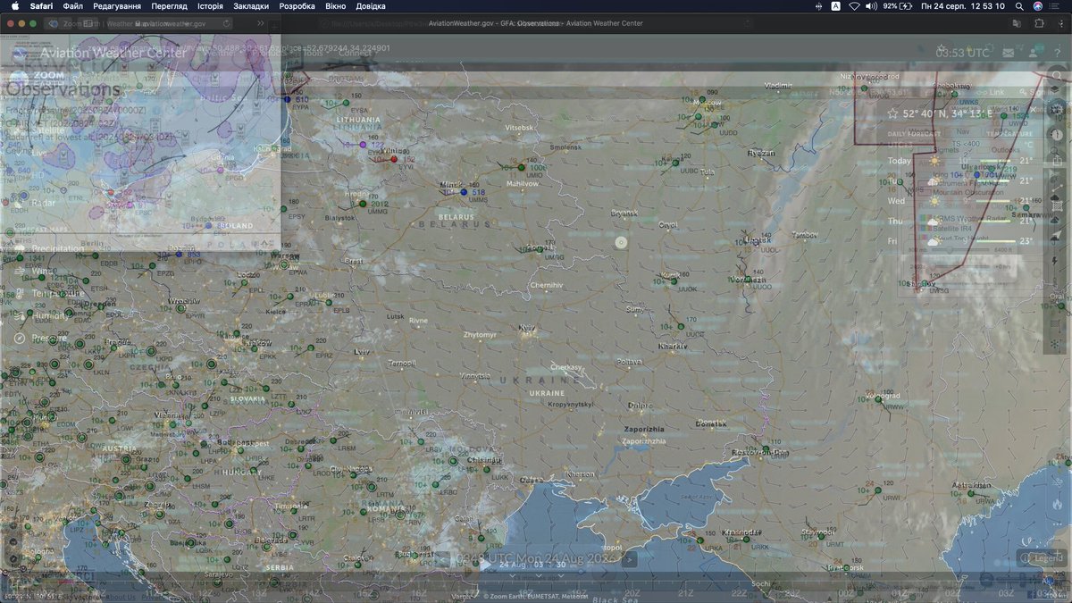The image size is (1072, 603).
Task: Open the settings gear on right toolbar
Action: coord(1057,107)
